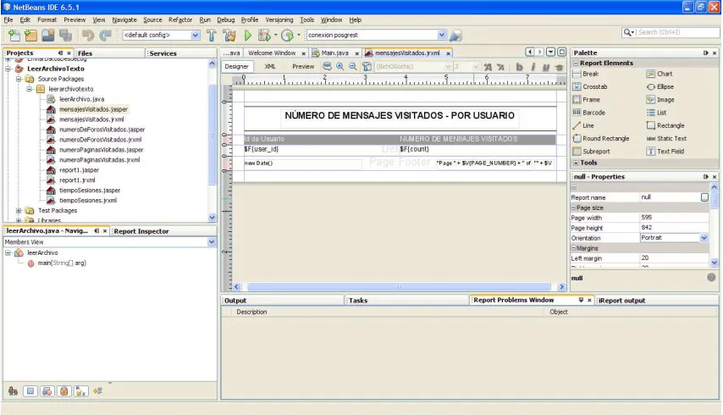The width and height of the screenshot is (723, 415).
Task: Select the Crosstab element in Palette
Action: pyautogui.click(x=590, y=86)
